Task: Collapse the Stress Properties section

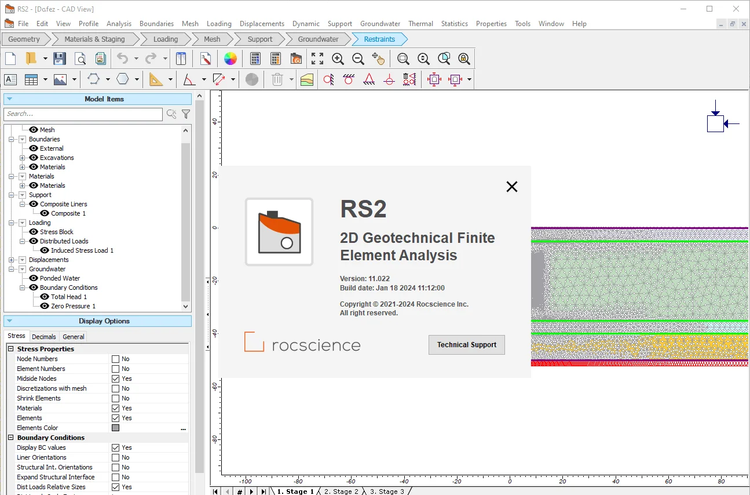Action: (x=10, y=349)
